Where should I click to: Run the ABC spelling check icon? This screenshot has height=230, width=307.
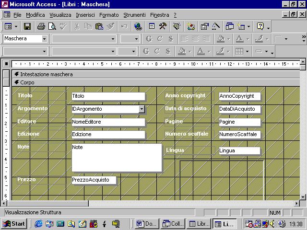tap(63, 26)
